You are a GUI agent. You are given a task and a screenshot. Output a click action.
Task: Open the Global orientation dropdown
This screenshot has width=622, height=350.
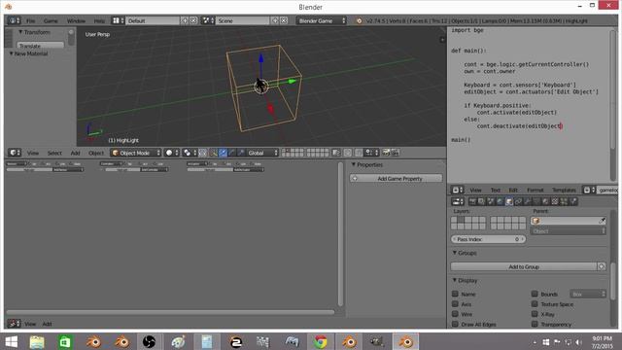click(x=262, y=153)
